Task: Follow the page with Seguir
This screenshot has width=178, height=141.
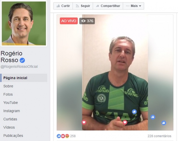Action: (x=83, y=6)
